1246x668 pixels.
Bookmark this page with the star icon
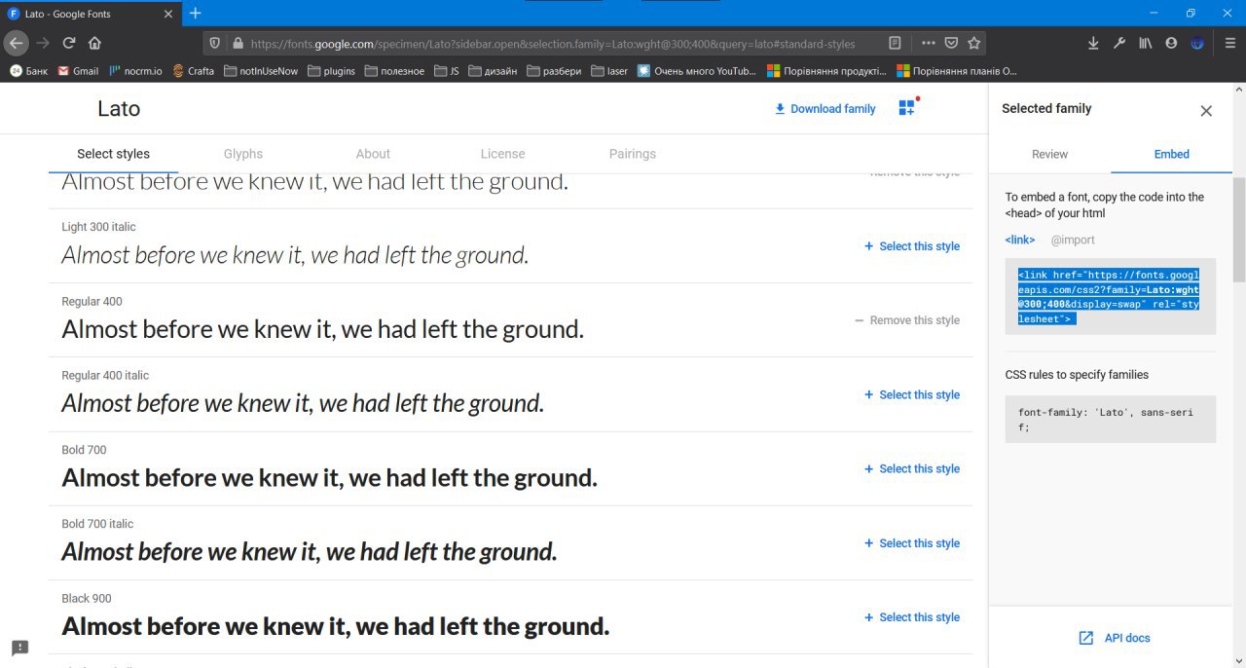[973, 43]
